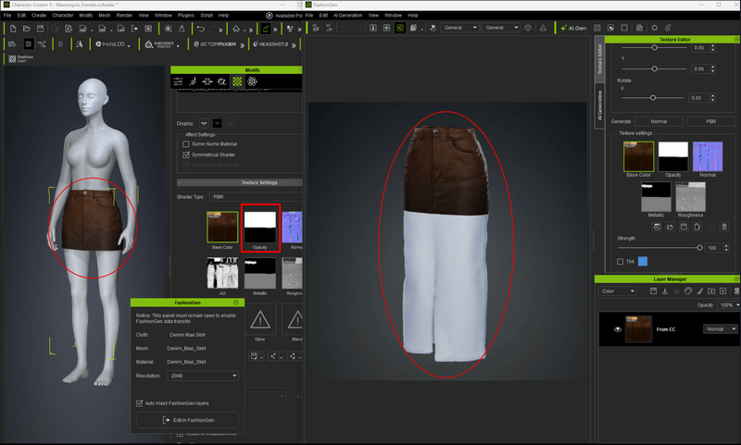741x445 pixels.
Task: Click save texture icon under Texture settings
Action: click(x=684, y=227)
